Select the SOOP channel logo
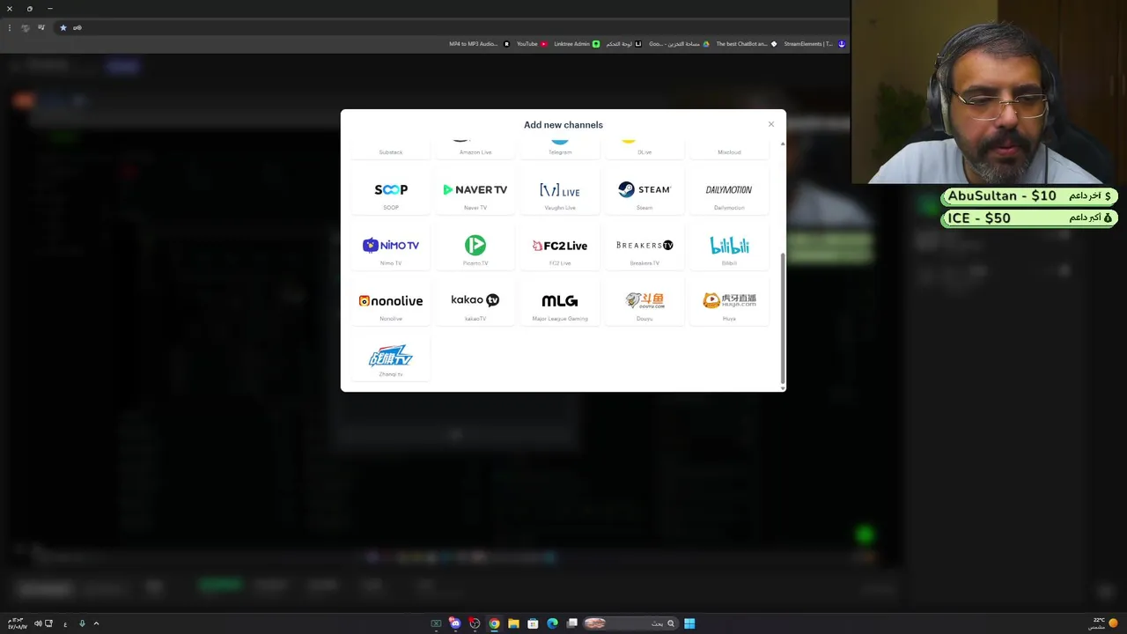 tap(391, 189)
